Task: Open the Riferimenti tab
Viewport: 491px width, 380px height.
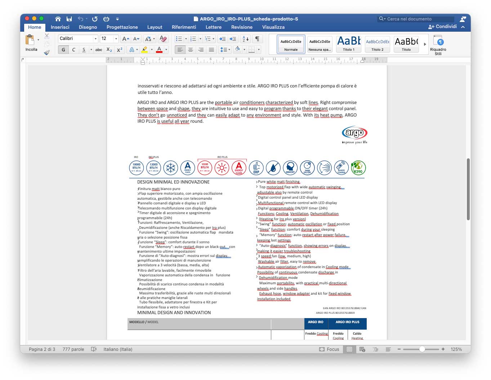Action: [x=184, y=27]
